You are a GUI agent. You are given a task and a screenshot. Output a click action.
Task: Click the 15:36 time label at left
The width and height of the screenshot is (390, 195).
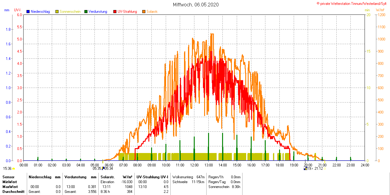coord(7,169)
